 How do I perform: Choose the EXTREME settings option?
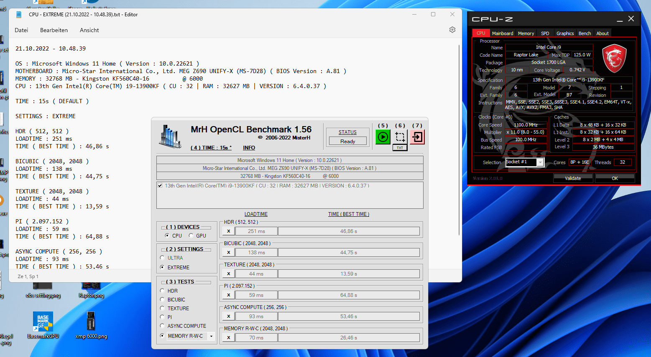(162, 267)
